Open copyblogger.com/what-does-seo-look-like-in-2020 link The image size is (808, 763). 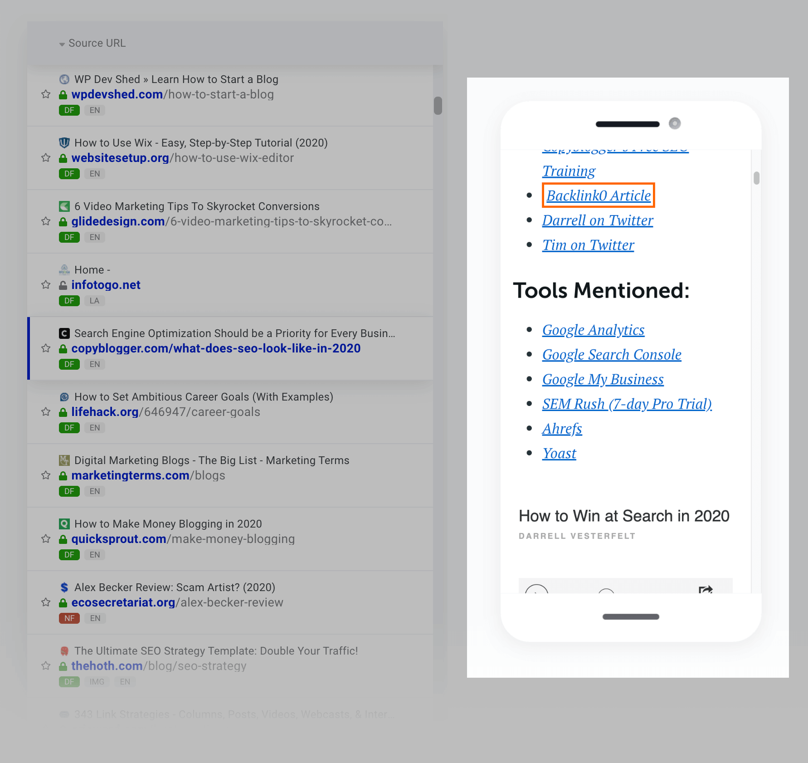click(x=216, y=348)
